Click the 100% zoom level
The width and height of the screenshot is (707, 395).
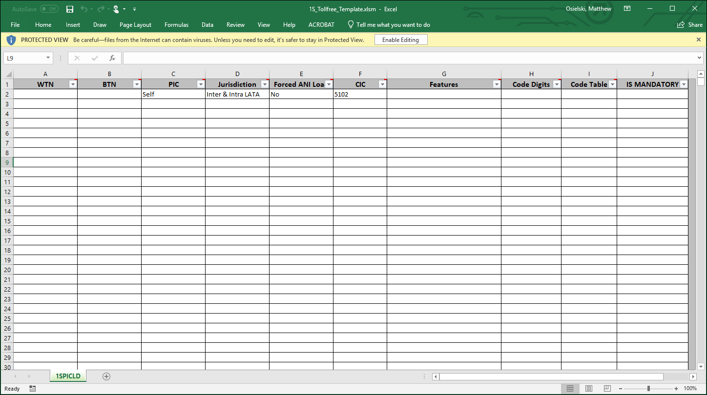coord(690,389)
